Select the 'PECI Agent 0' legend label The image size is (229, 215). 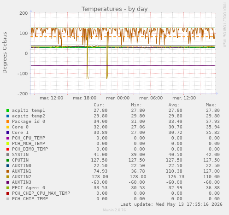[x=29, y=188]
